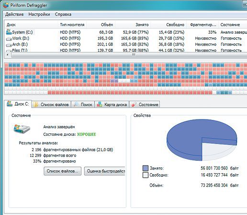247x215 pixels.
Task: Click the magnifier icon on Поиск tab
Action: click(76, 105)
